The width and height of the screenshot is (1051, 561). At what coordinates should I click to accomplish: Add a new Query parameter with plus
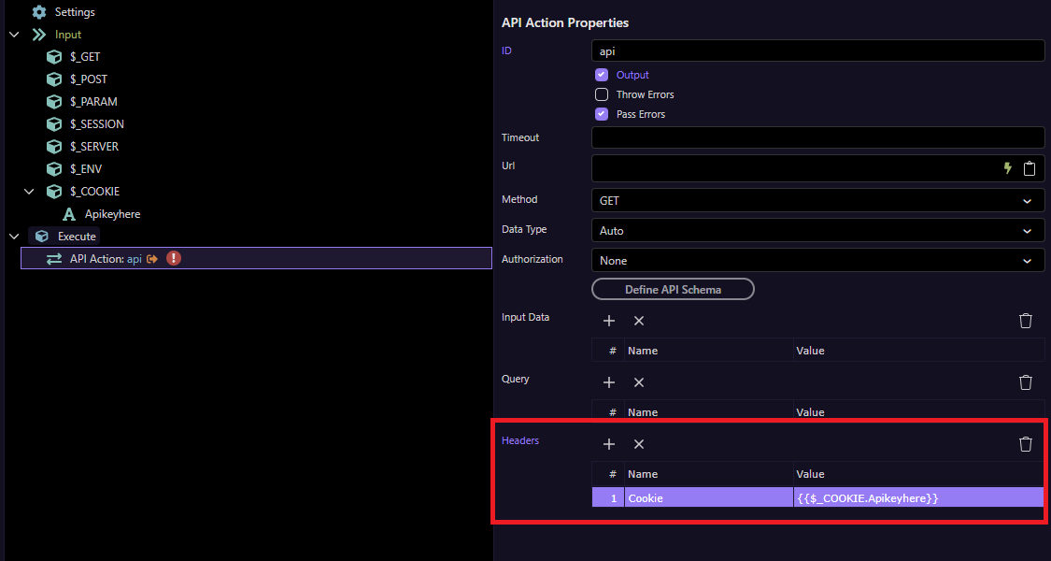[x=609, y=382]
